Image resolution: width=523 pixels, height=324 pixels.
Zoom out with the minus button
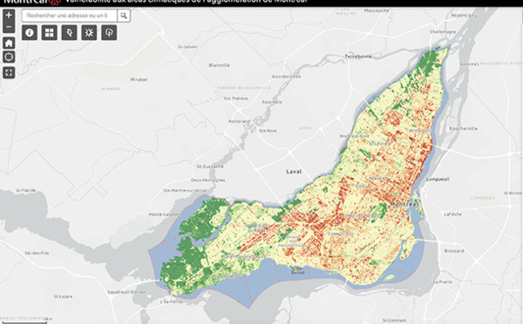click(9, 27)
